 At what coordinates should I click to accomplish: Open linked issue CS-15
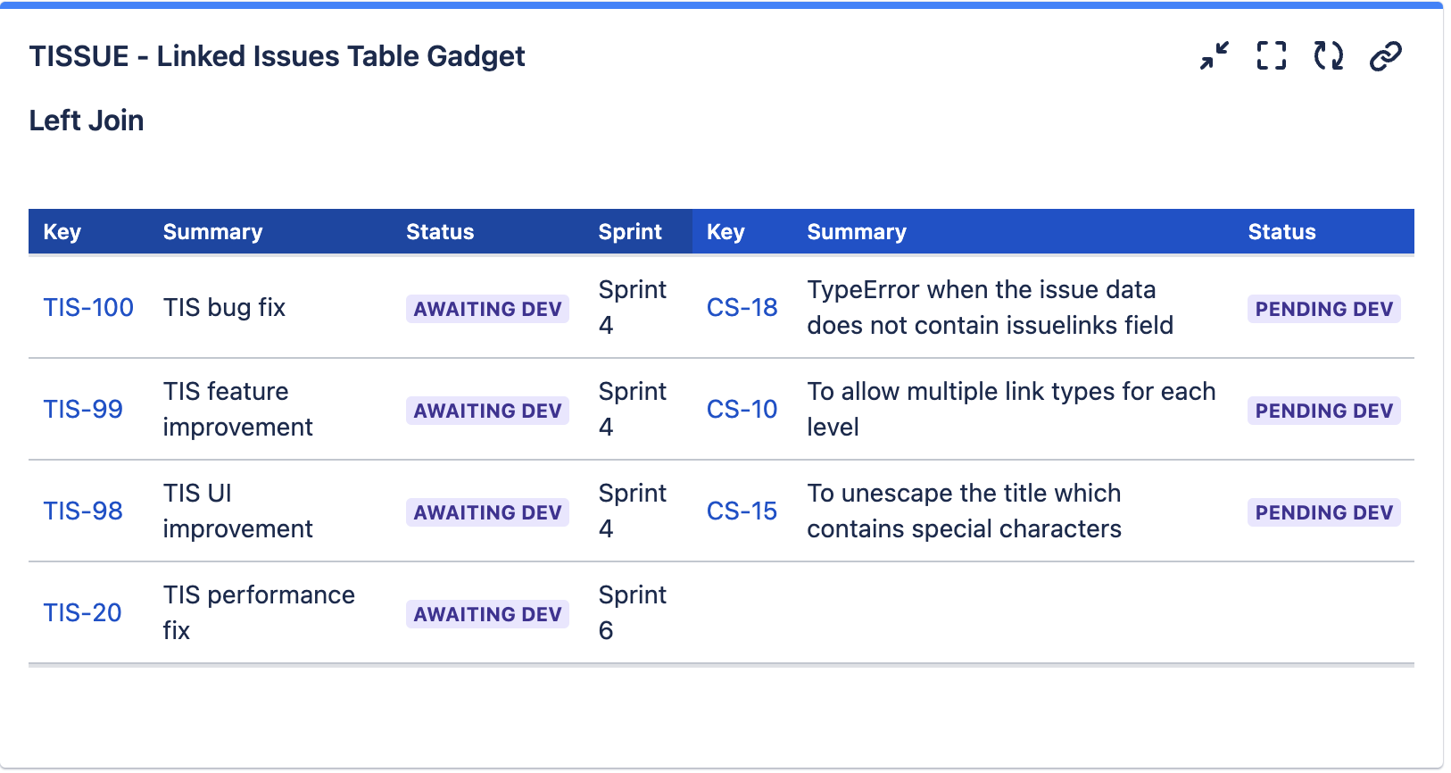pos(742,511)
